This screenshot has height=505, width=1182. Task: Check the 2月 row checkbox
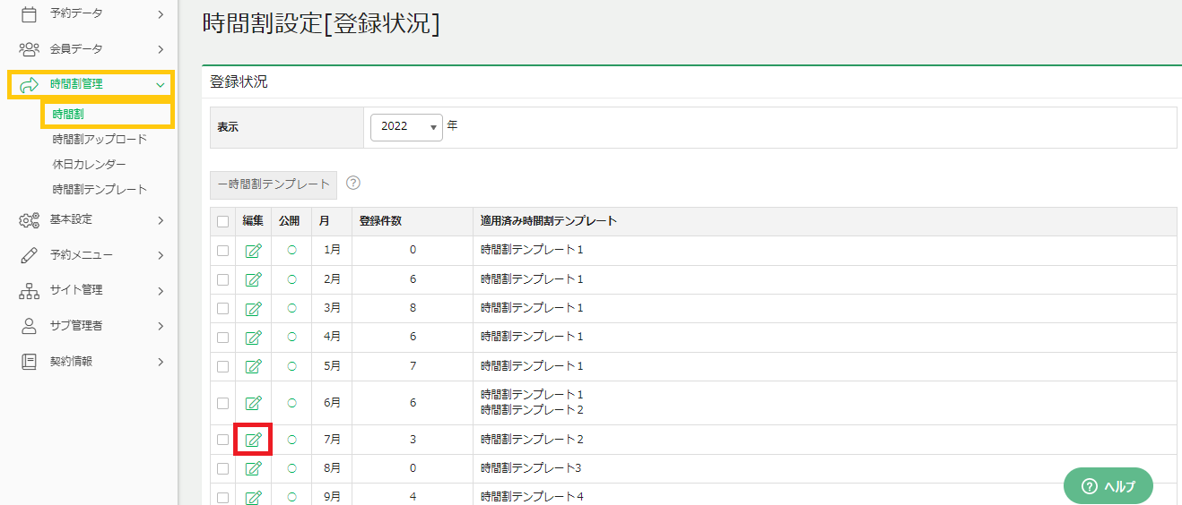[223, 279]
